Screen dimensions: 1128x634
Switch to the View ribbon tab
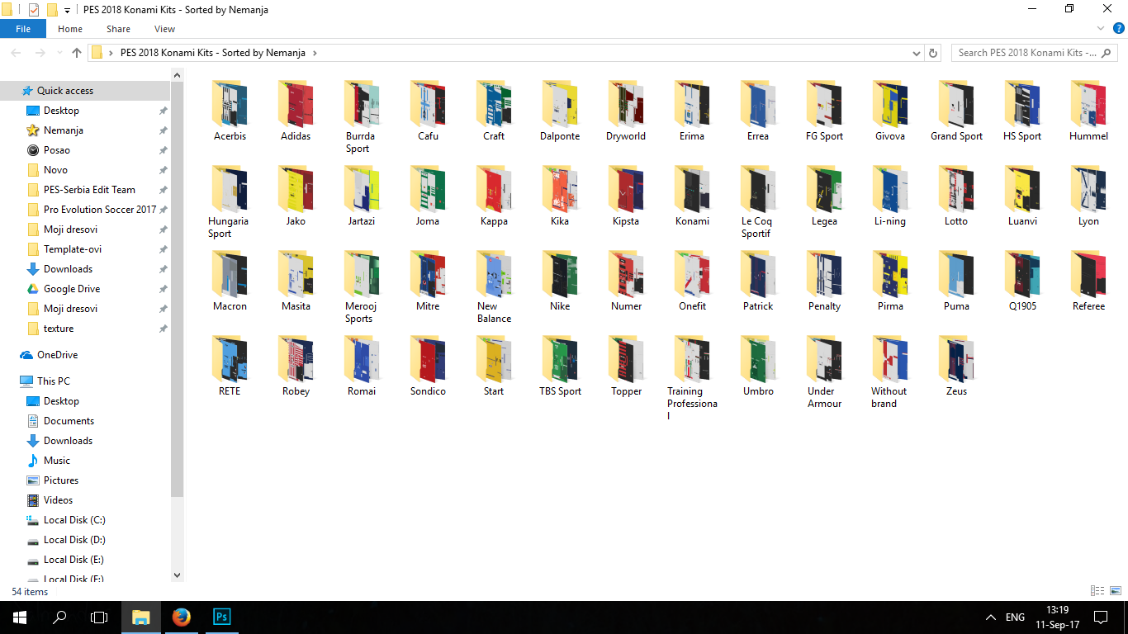click(165, 29)
